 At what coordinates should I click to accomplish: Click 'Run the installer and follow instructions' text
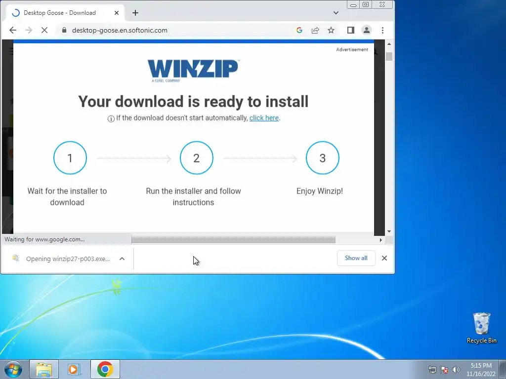pyautogui.click(x=193, y=196)
